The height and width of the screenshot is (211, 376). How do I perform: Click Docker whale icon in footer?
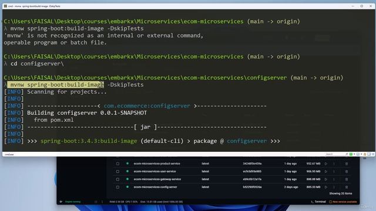click(x=61, y=202)
